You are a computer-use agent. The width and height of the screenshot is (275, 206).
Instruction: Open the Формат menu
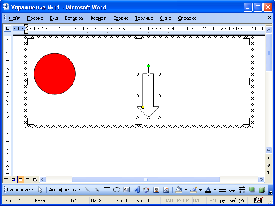98,18
